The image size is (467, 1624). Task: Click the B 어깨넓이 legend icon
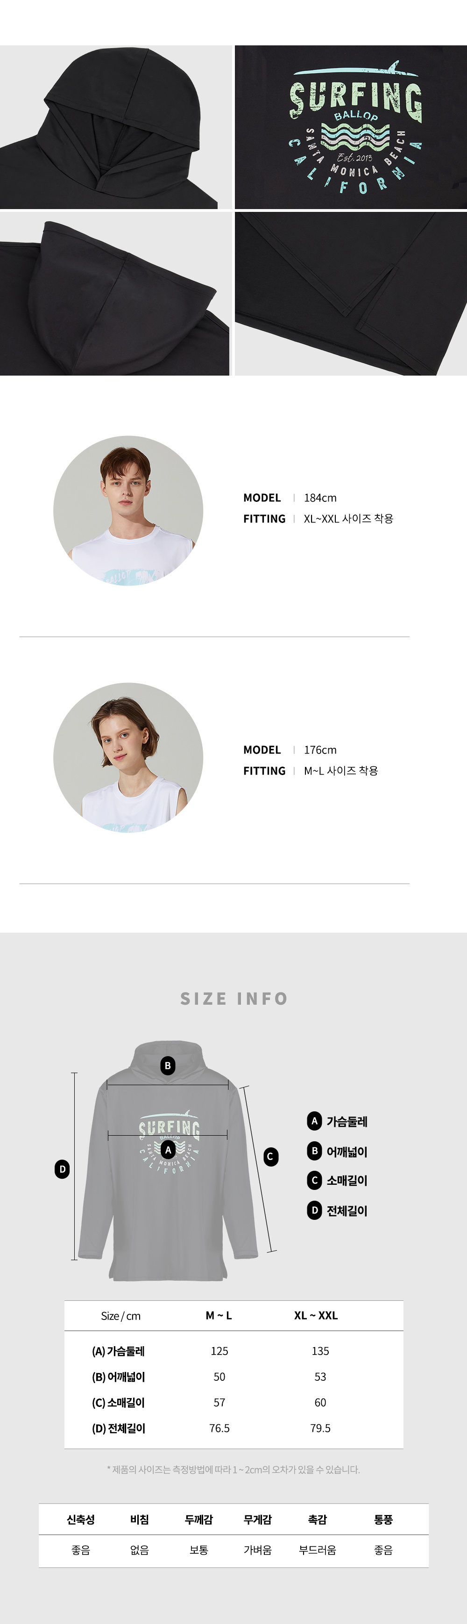pos(315,1151)
